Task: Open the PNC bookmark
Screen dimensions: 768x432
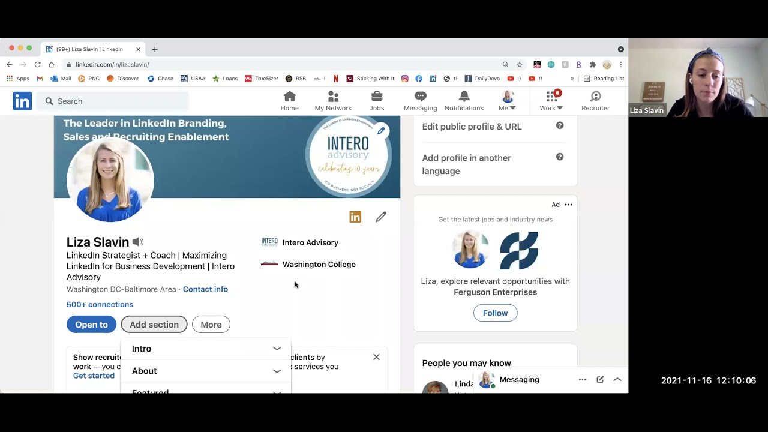Action: (88, 79)
